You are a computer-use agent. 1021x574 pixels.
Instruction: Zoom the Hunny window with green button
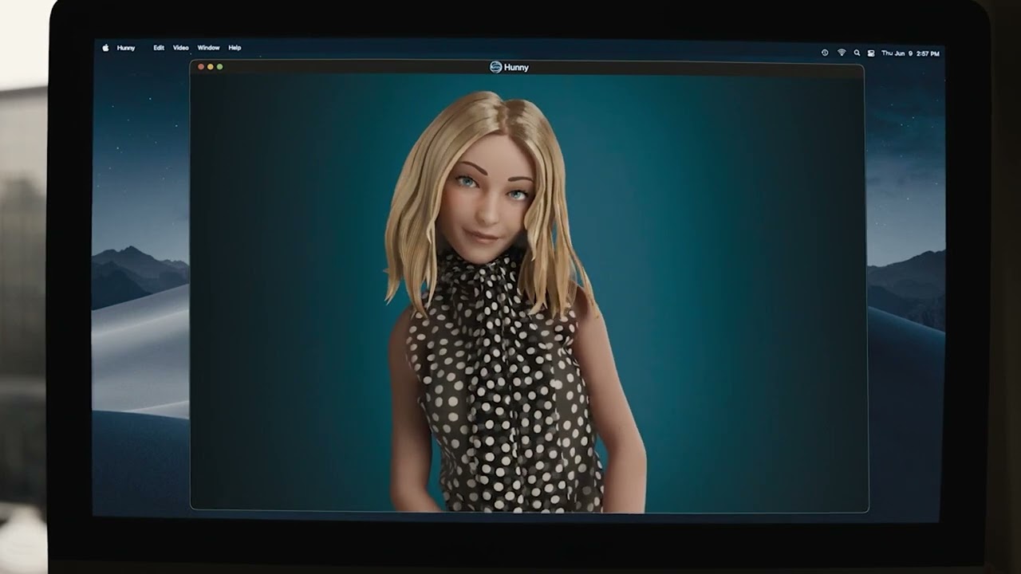[220, 67]
